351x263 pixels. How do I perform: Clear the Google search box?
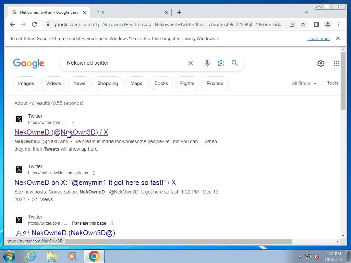pos(191,63)
